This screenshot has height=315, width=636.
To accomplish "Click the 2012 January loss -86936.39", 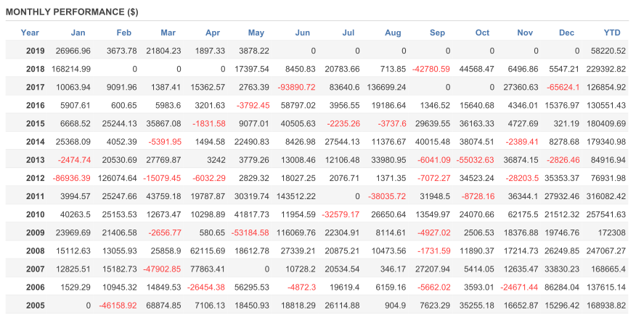I will click(x=71, y=177).
